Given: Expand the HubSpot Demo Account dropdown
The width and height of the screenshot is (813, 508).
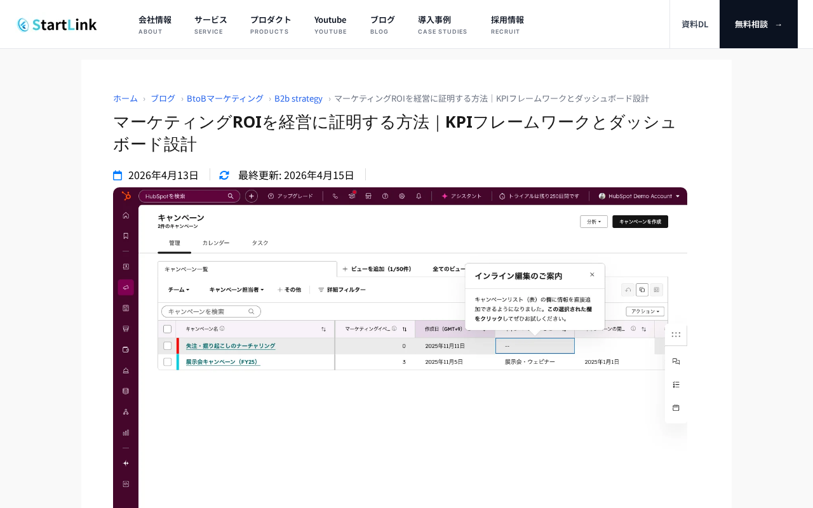Looking at the screenshot, I should coord(639,196).
